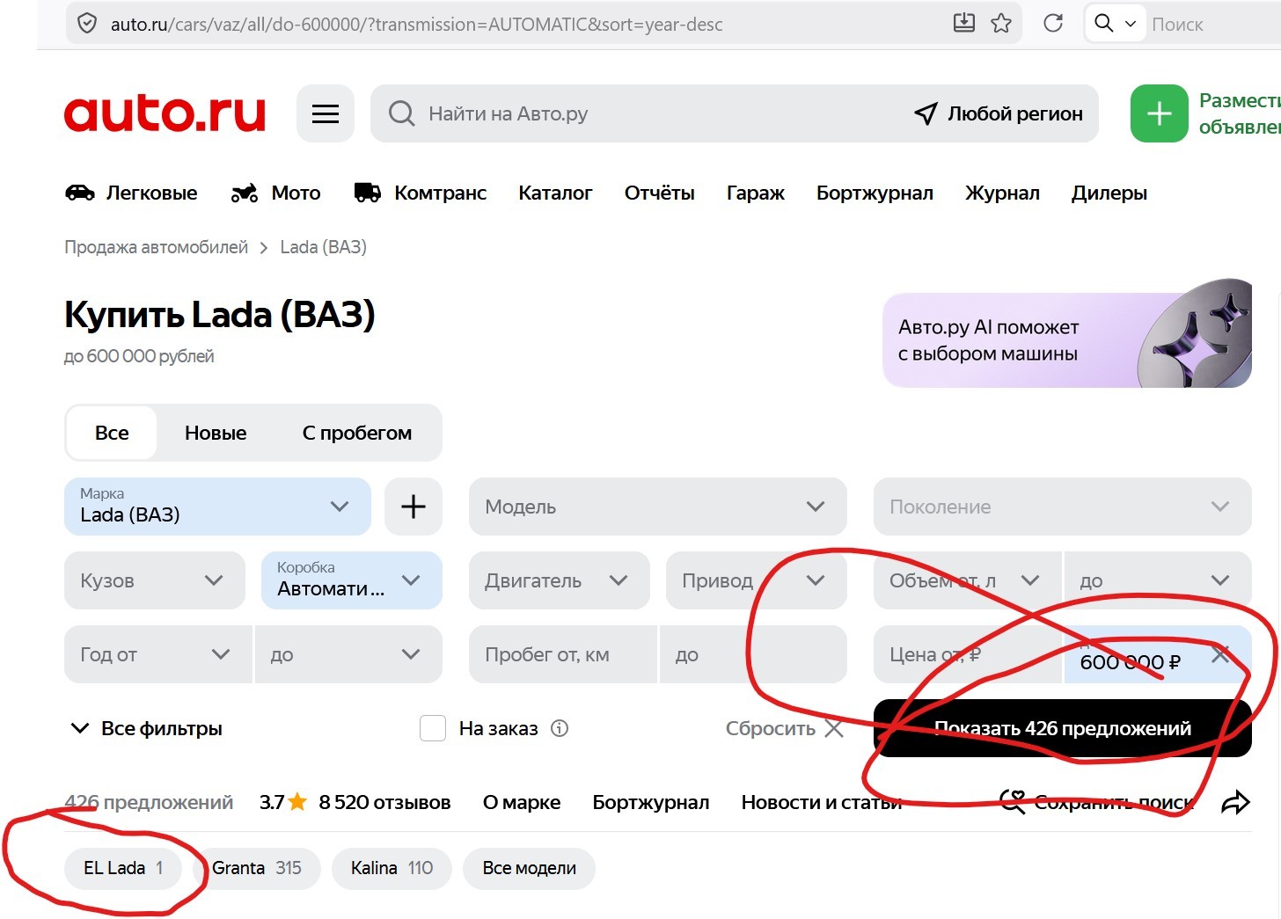Select the Новые segment
Viewport: 1281px width, 919px height.
pyautogui.click(x=216, y=433)
